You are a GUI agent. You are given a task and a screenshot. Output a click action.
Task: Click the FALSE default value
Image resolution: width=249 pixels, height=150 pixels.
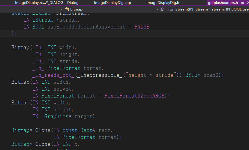[x=142, y=27]
